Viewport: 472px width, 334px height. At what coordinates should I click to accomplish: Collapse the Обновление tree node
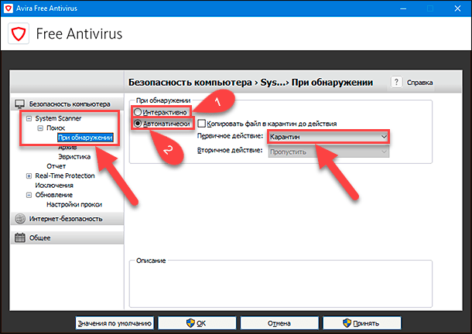pos(29,195)
